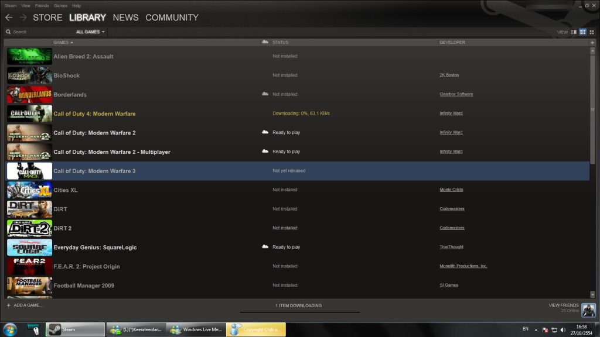Switch to the COMMUNITY tab

coord(172,18)
